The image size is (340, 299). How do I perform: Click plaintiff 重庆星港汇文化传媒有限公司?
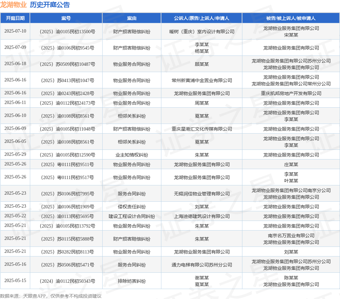[x=202, y=129]
